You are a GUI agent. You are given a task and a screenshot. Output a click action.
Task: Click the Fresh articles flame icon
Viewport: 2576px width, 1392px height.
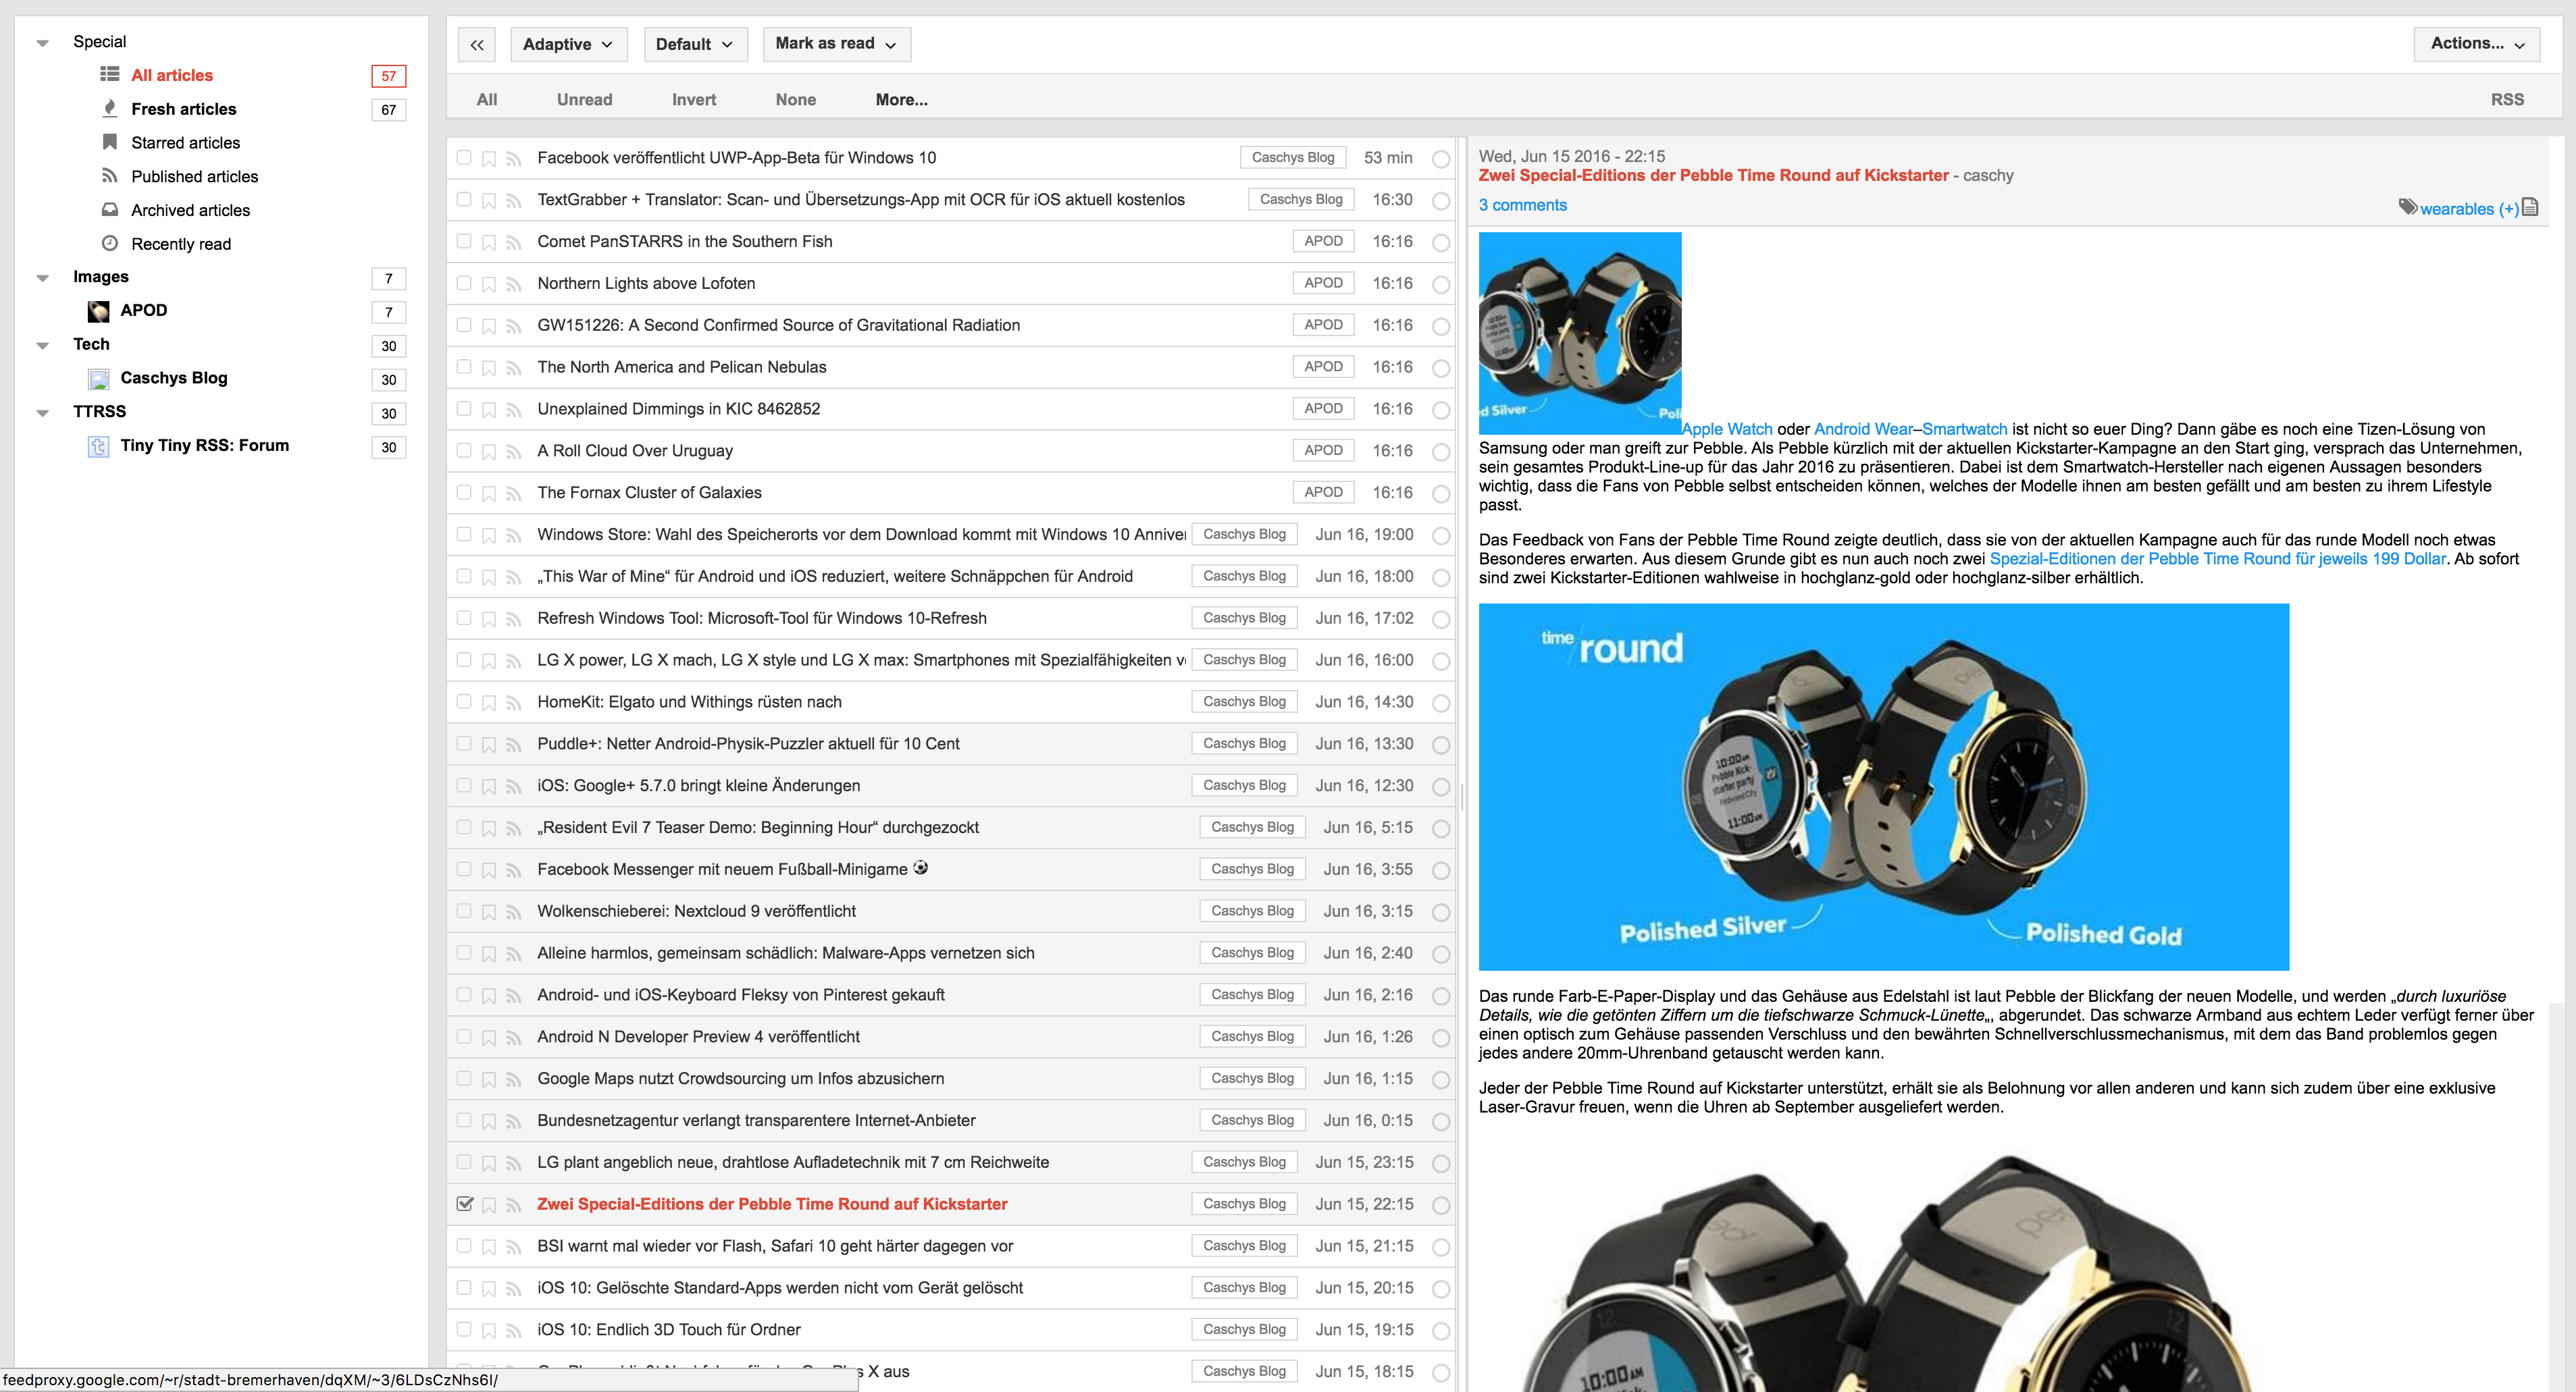coord(110,108)
